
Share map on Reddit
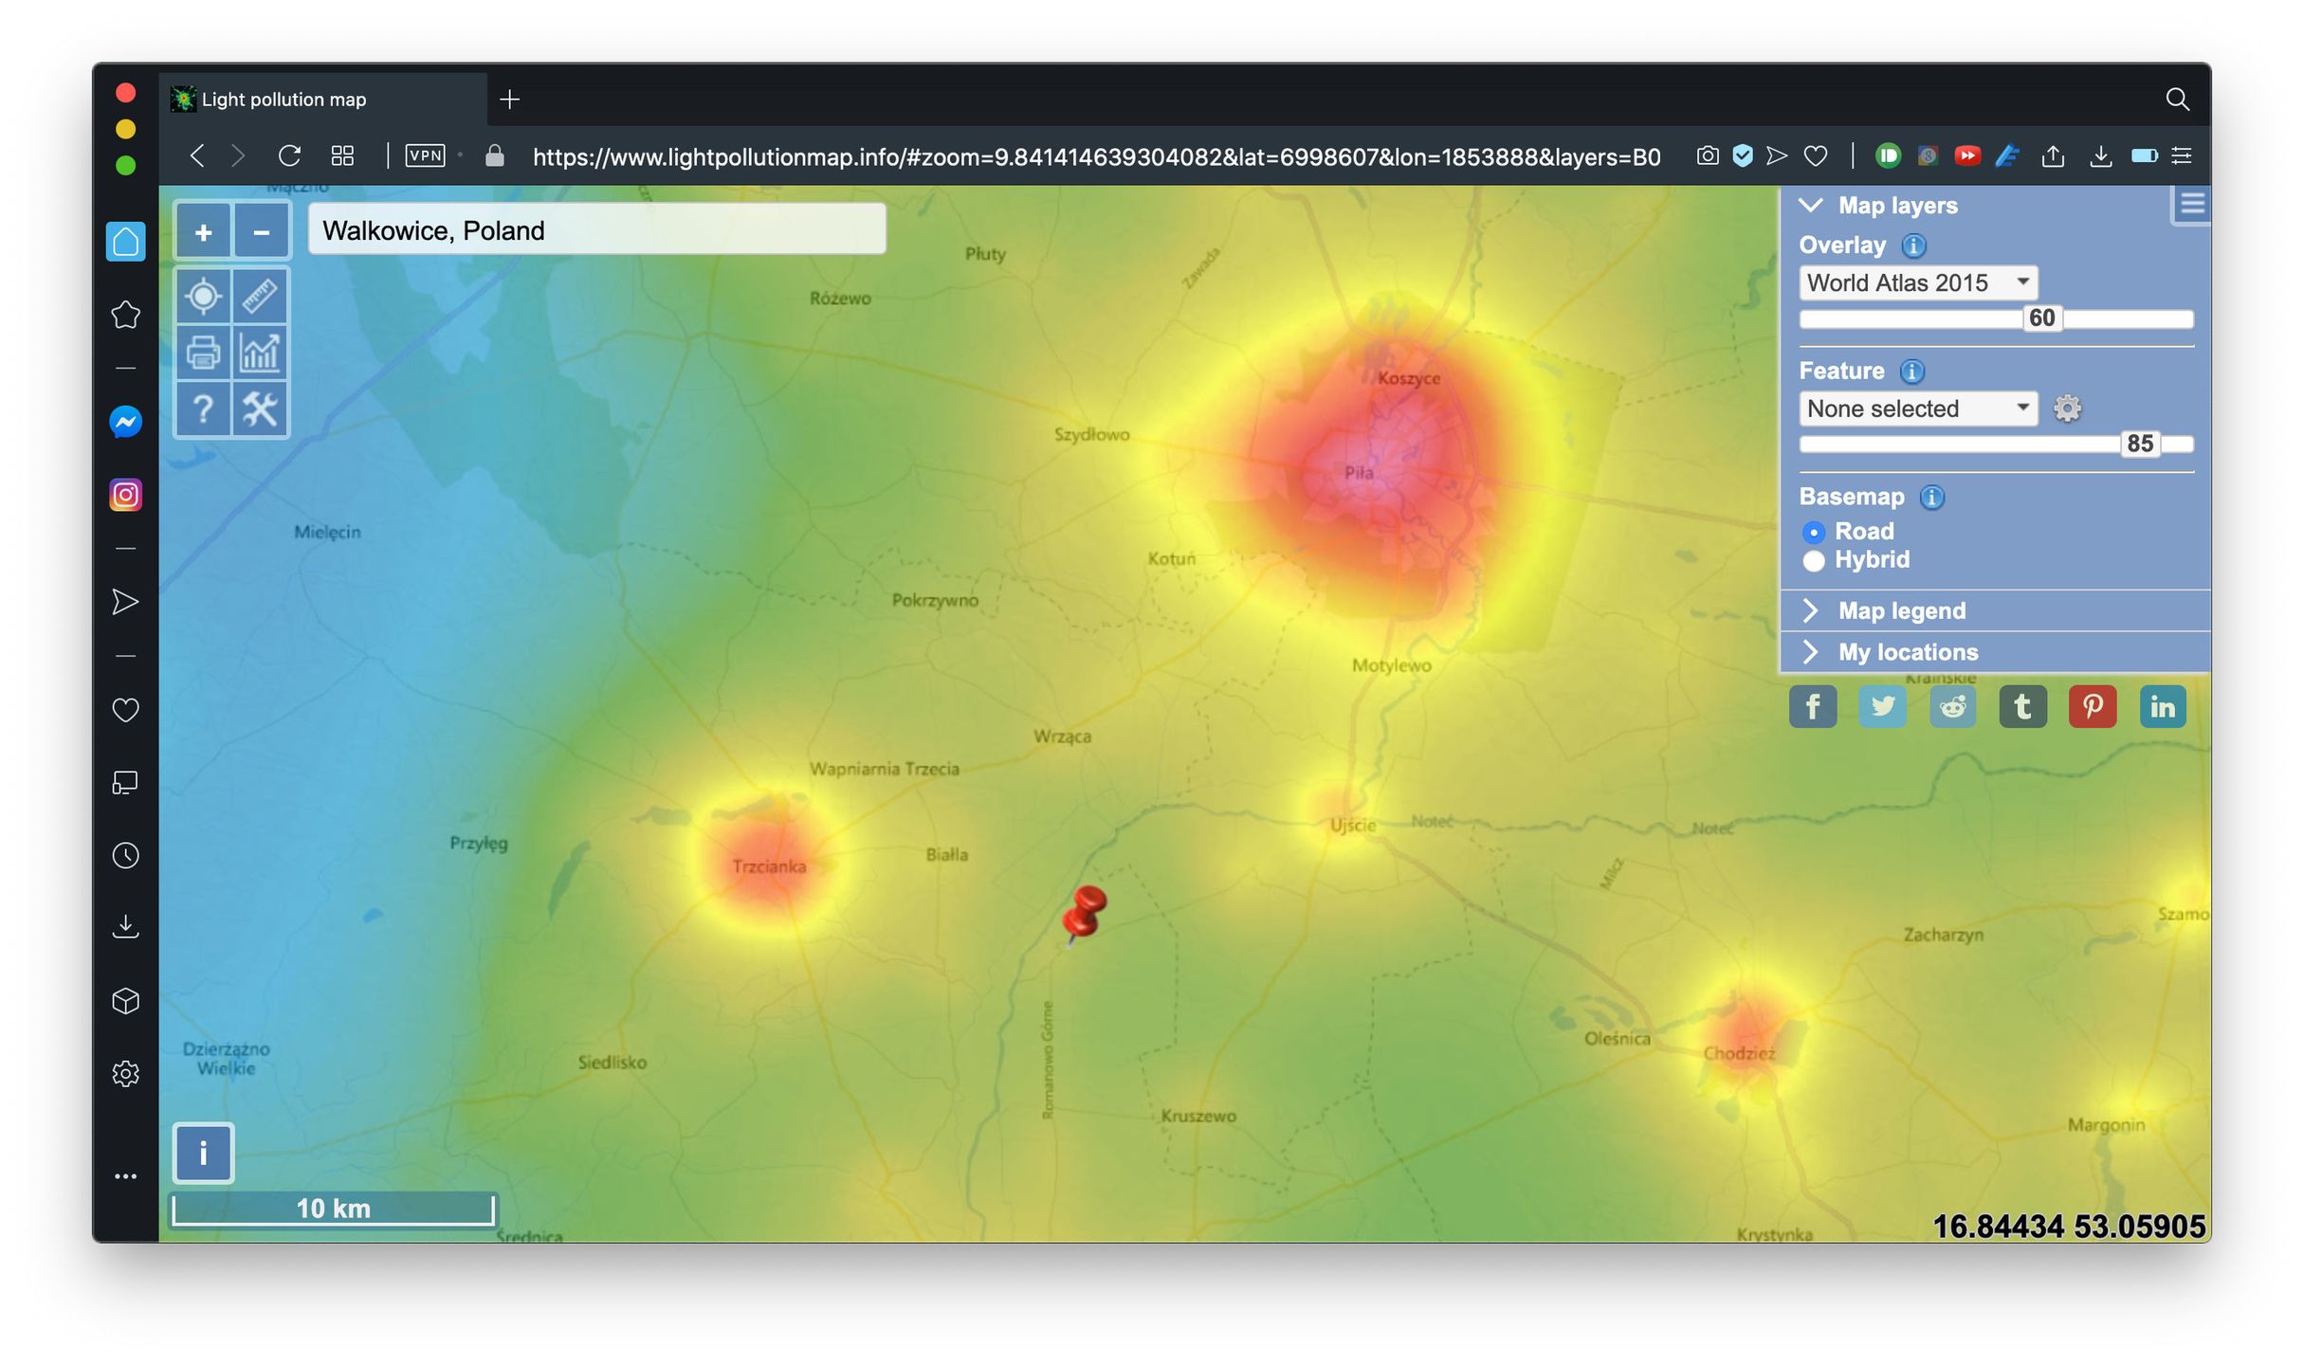point(1952,707)
